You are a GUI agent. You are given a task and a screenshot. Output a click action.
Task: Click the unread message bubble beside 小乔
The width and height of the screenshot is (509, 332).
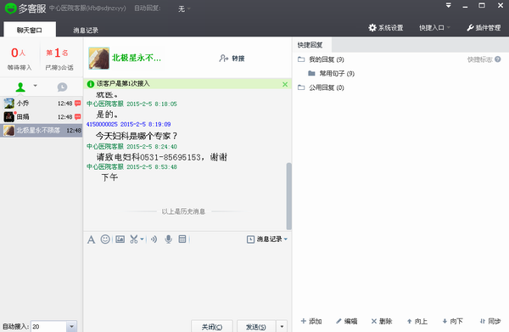click(78, 104)
